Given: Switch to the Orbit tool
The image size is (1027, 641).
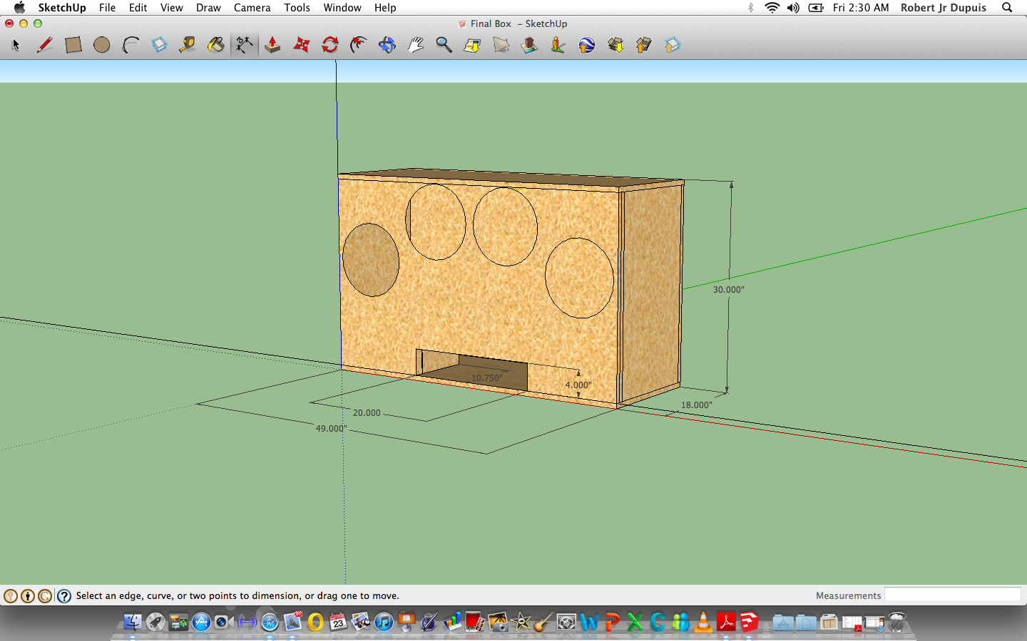Looking at the screenshot, I should 387,45.
